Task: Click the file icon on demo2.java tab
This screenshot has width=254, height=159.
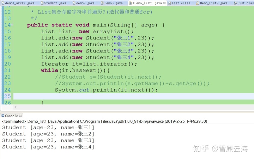Action: 74,3
